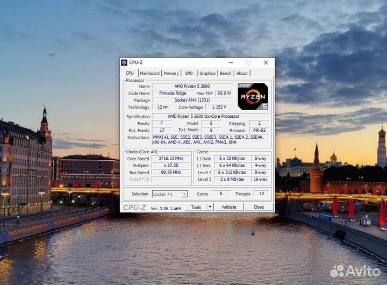The height and width of the screenshot is (285, 387).
Task: Click the Name field AMD Ryzen 5 2600
Action: 192,86
